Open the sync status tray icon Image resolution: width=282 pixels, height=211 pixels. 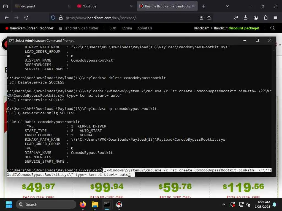[232, 204]
